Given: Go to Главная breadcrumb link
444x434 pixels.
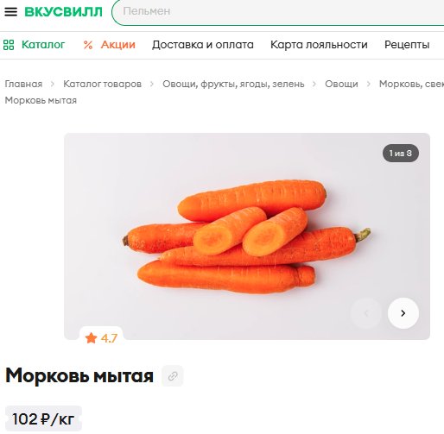Looking at the screenshot, I should coord(23,84).
